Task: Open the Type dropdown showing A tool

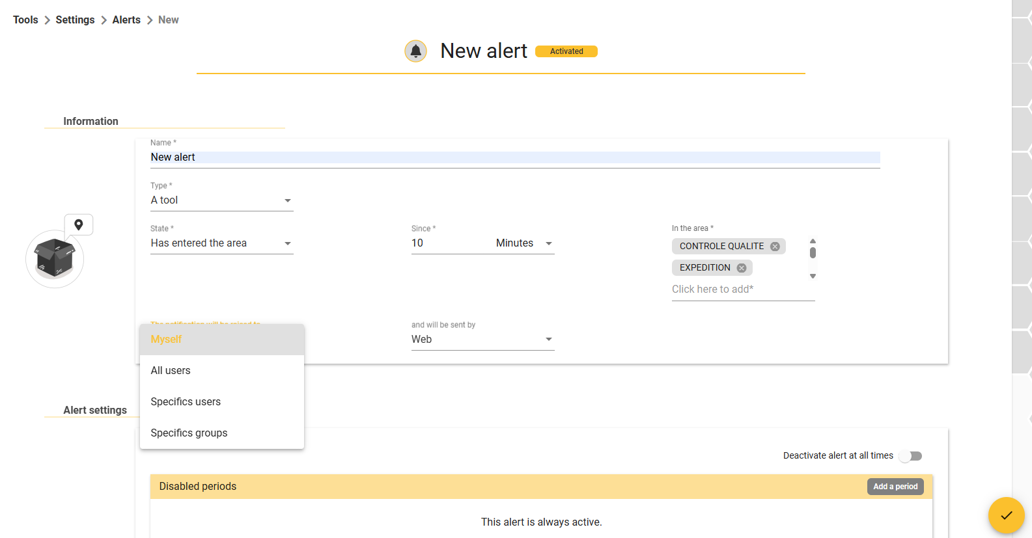Action: [222, 200]
